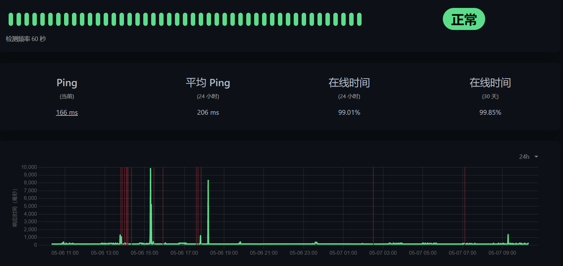Open the 24h chart range dropdown
The width and height of the screenshot is (563, 266).
coord(528,157)
